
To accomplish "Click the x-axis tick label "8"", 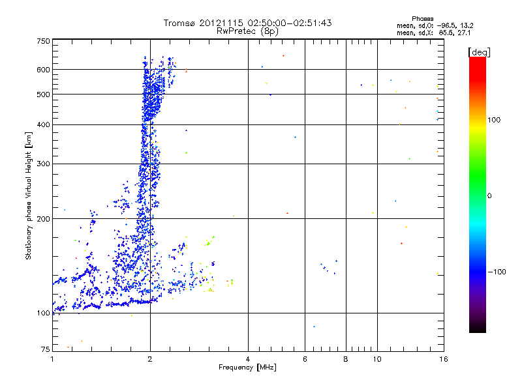I will click(346, 359).
